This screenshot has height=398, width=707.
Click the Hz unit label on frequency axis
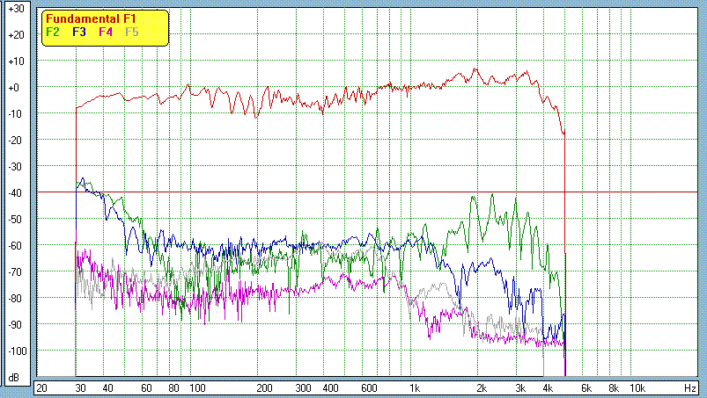click(690, 387)
